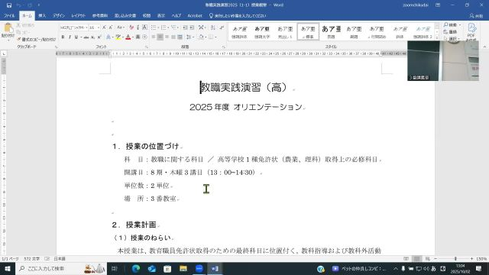Viewport: 489px width, 275px height.
Task: Save the document with the floppy icon
Action: coord(9,5)
